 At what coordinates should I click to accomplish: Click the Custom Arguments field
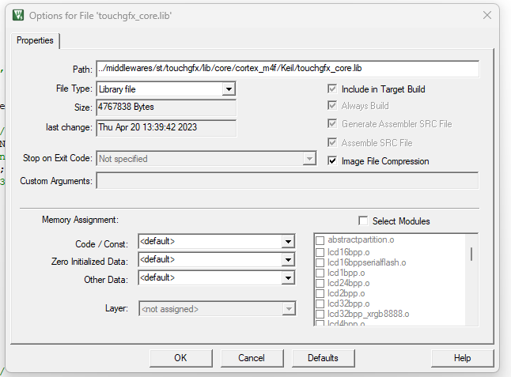pos(287,181)
